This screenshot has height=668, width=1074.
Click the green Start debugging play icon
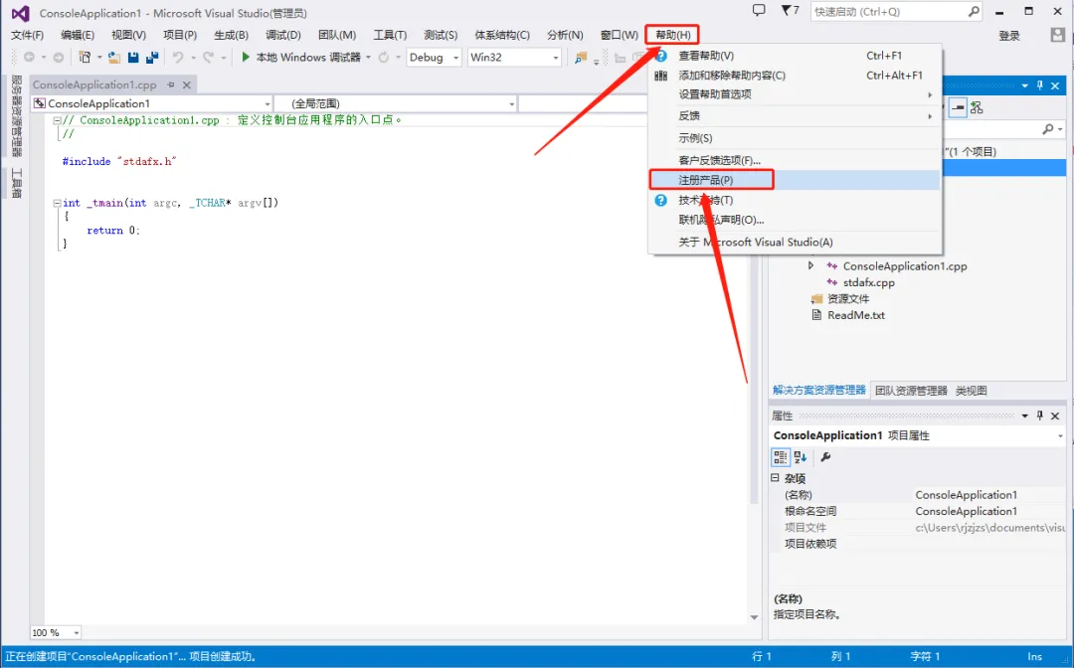pos(246,58)
